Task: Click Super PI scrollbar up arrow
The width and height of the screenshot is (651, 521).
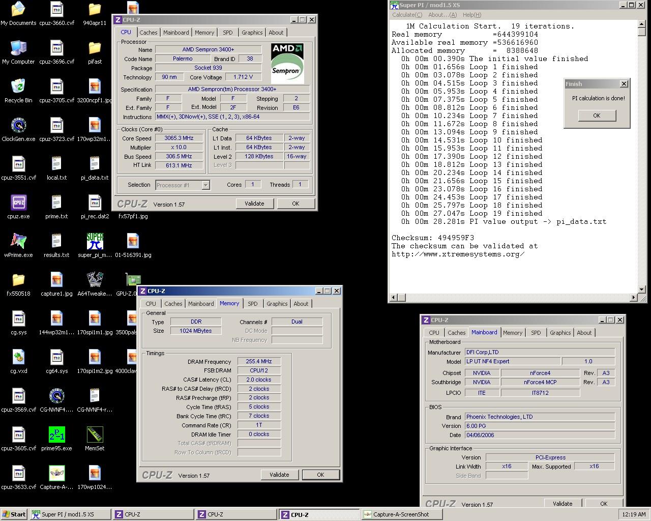Action: point(641,23)
